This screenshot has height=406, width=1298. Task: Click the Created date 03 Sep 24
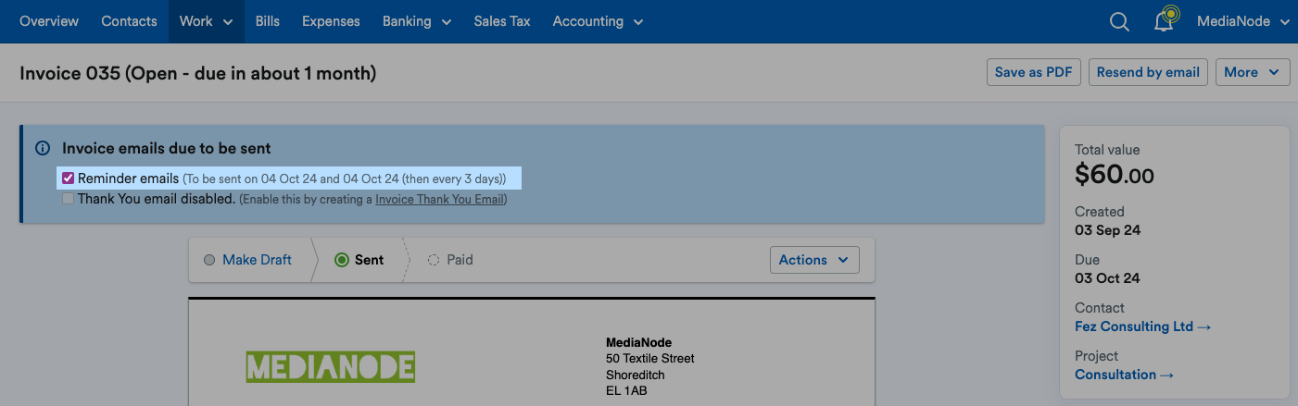coord(1108,230)
